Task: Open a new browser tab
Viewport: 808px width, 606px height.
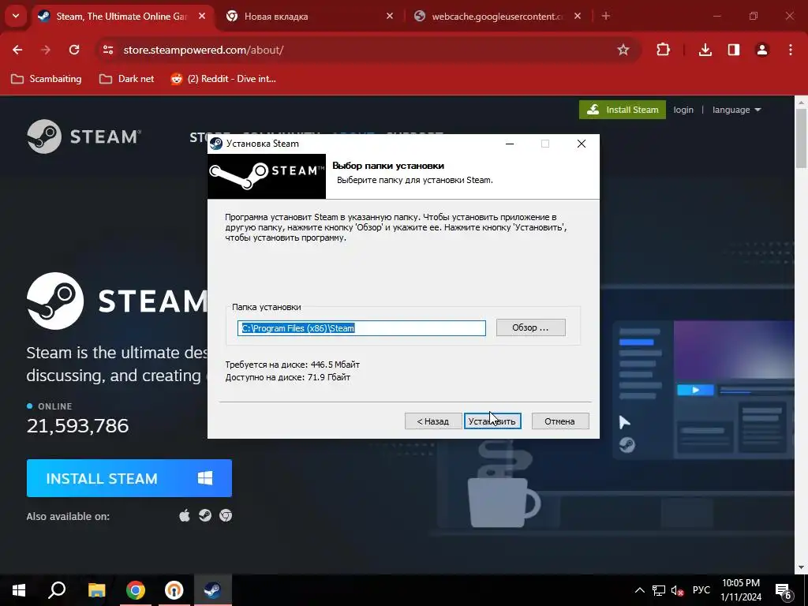Action: [606, 17]
